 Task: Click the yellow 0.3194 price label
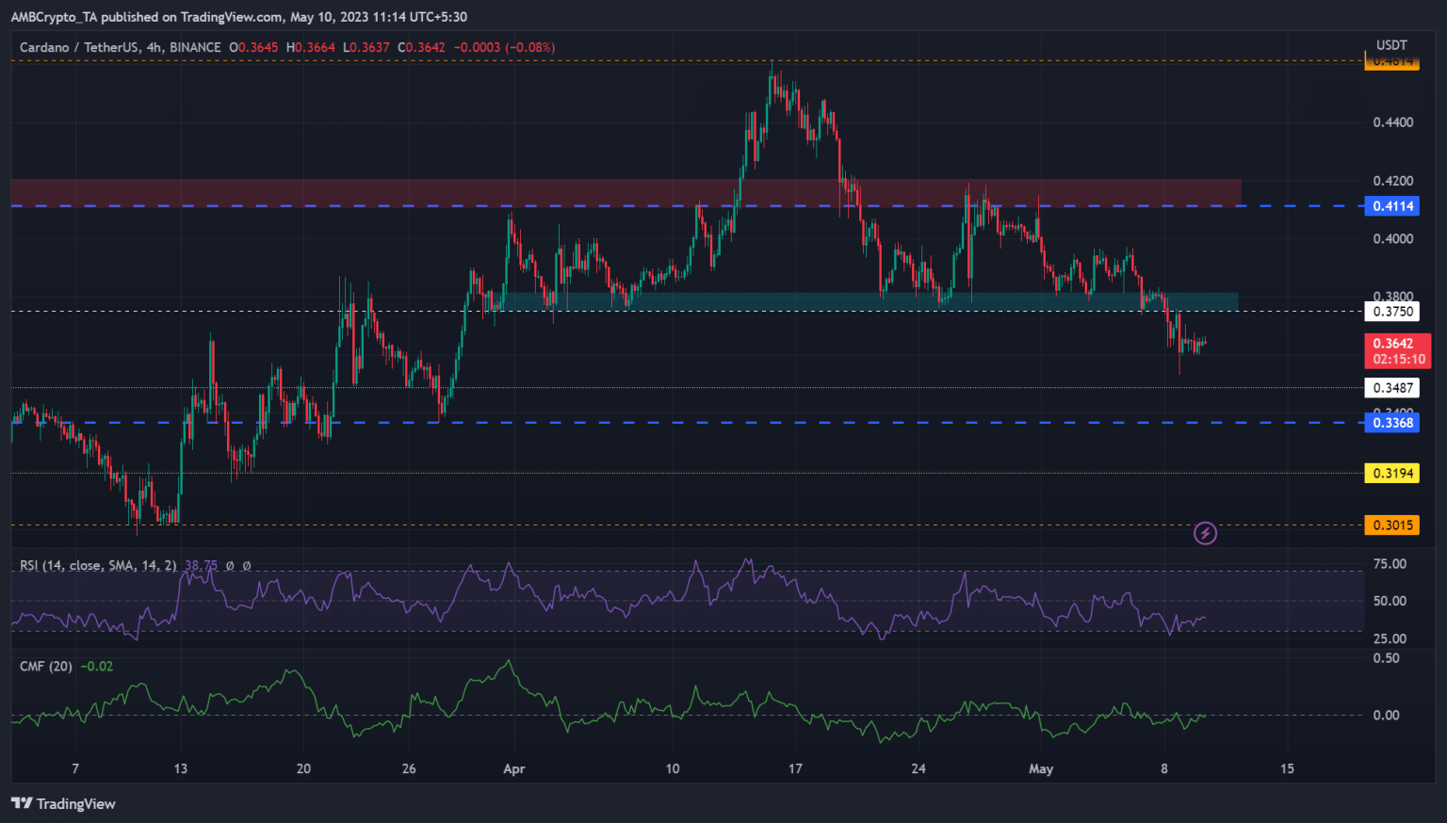1392,474
